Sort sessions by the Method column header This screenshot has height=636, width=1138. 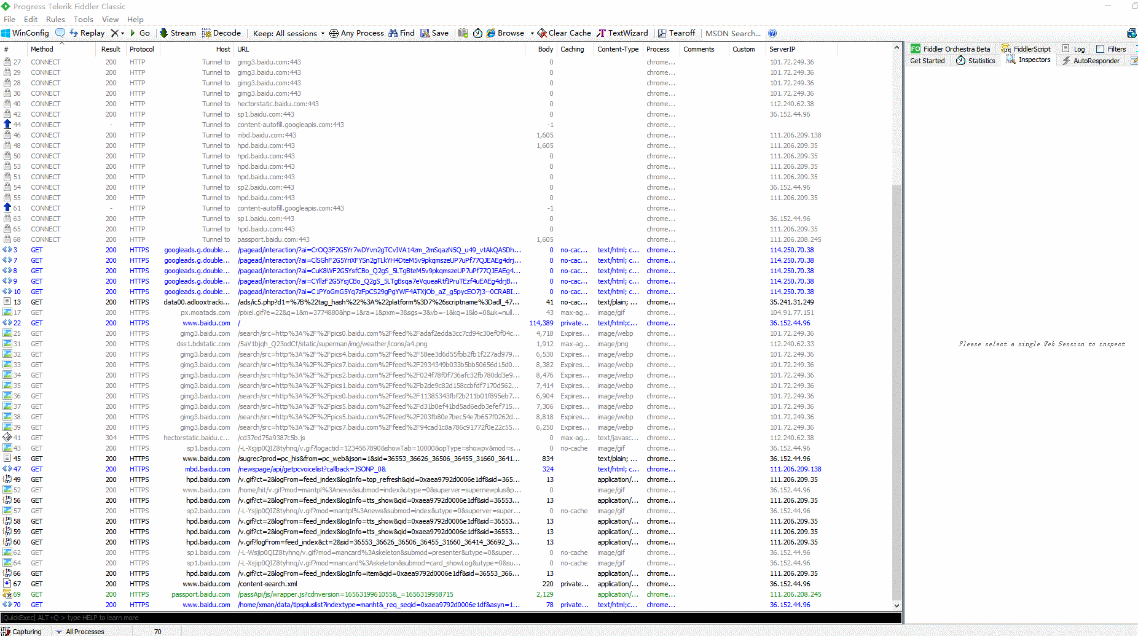[x=61, y=49]
